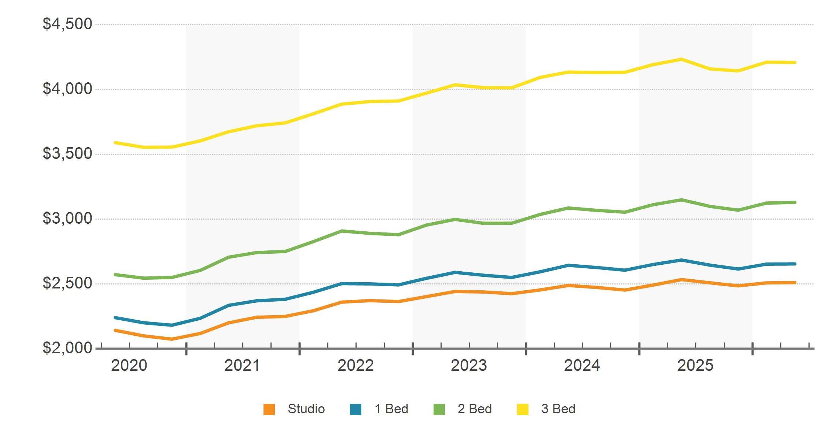The width and height of the screenshot is (840, 436).
Task: Toggle the 2 Bed legend label
Action: pyautogui.click(x=475, y=409)
